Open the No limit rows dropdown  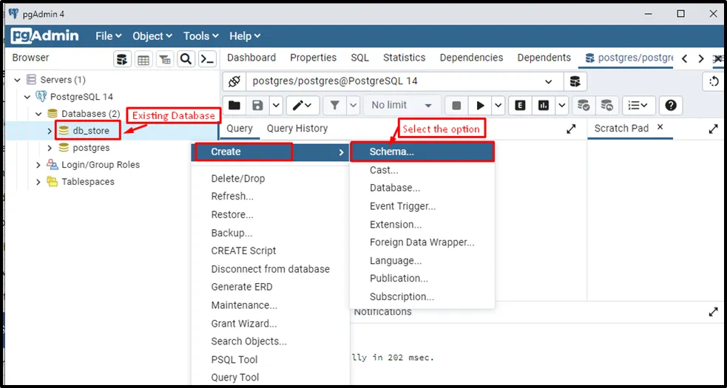[402, 106]
